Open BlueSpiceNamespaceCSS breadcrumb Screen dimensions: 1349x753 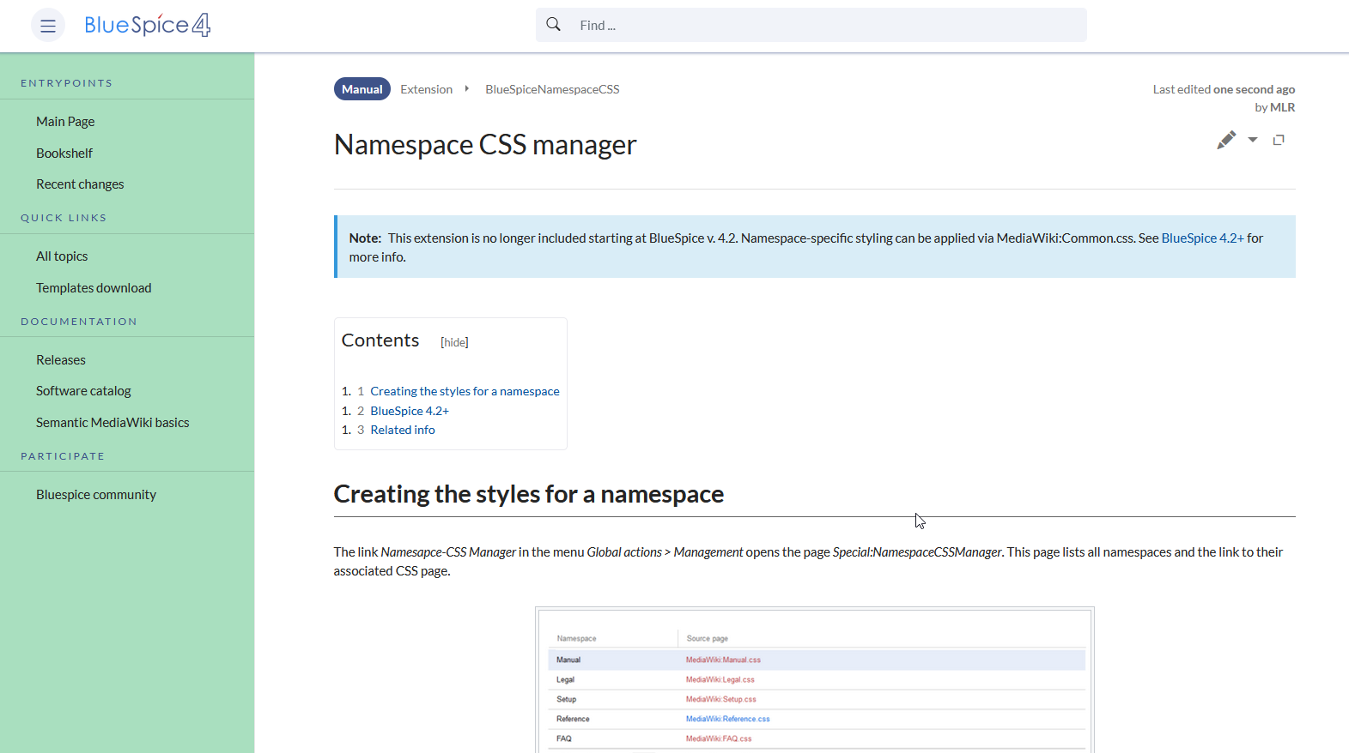pyautogui.click(x=552, y=89)
